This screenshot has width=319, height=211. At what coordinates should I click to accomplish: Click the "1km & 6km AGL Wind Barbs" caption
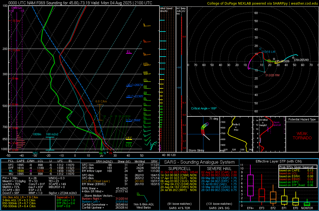click(144, 206)
